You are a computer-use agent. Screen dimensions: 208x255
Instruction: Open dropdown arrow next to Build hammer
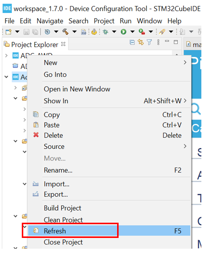click(75, 32)
